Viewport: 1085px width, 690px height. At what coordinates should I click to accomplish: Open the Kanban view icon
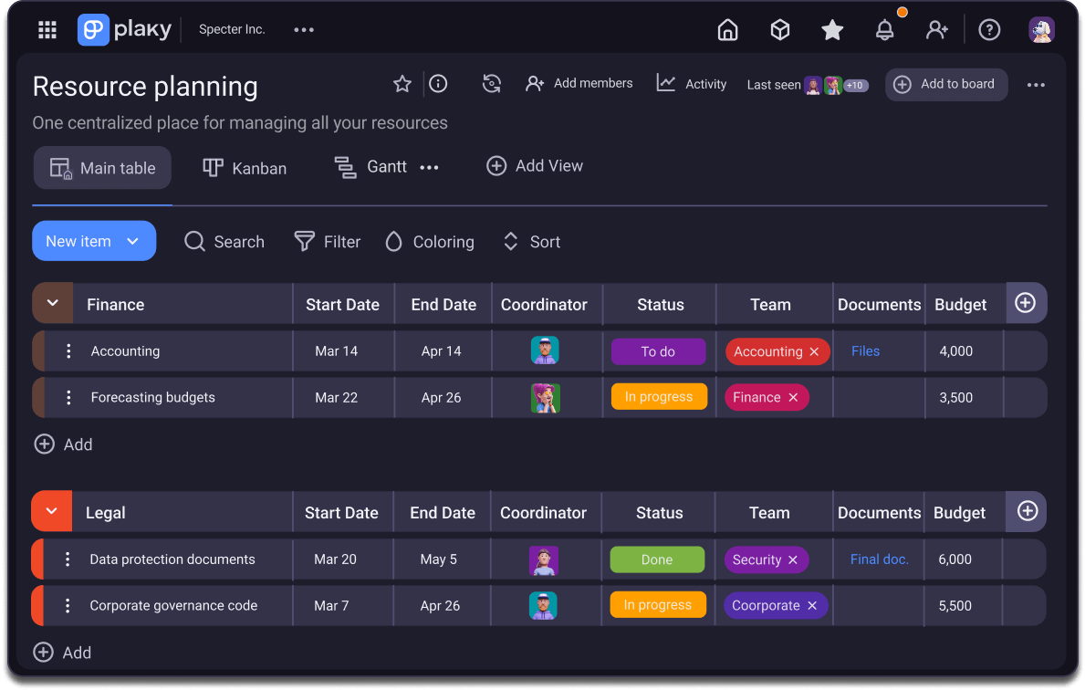213,167
